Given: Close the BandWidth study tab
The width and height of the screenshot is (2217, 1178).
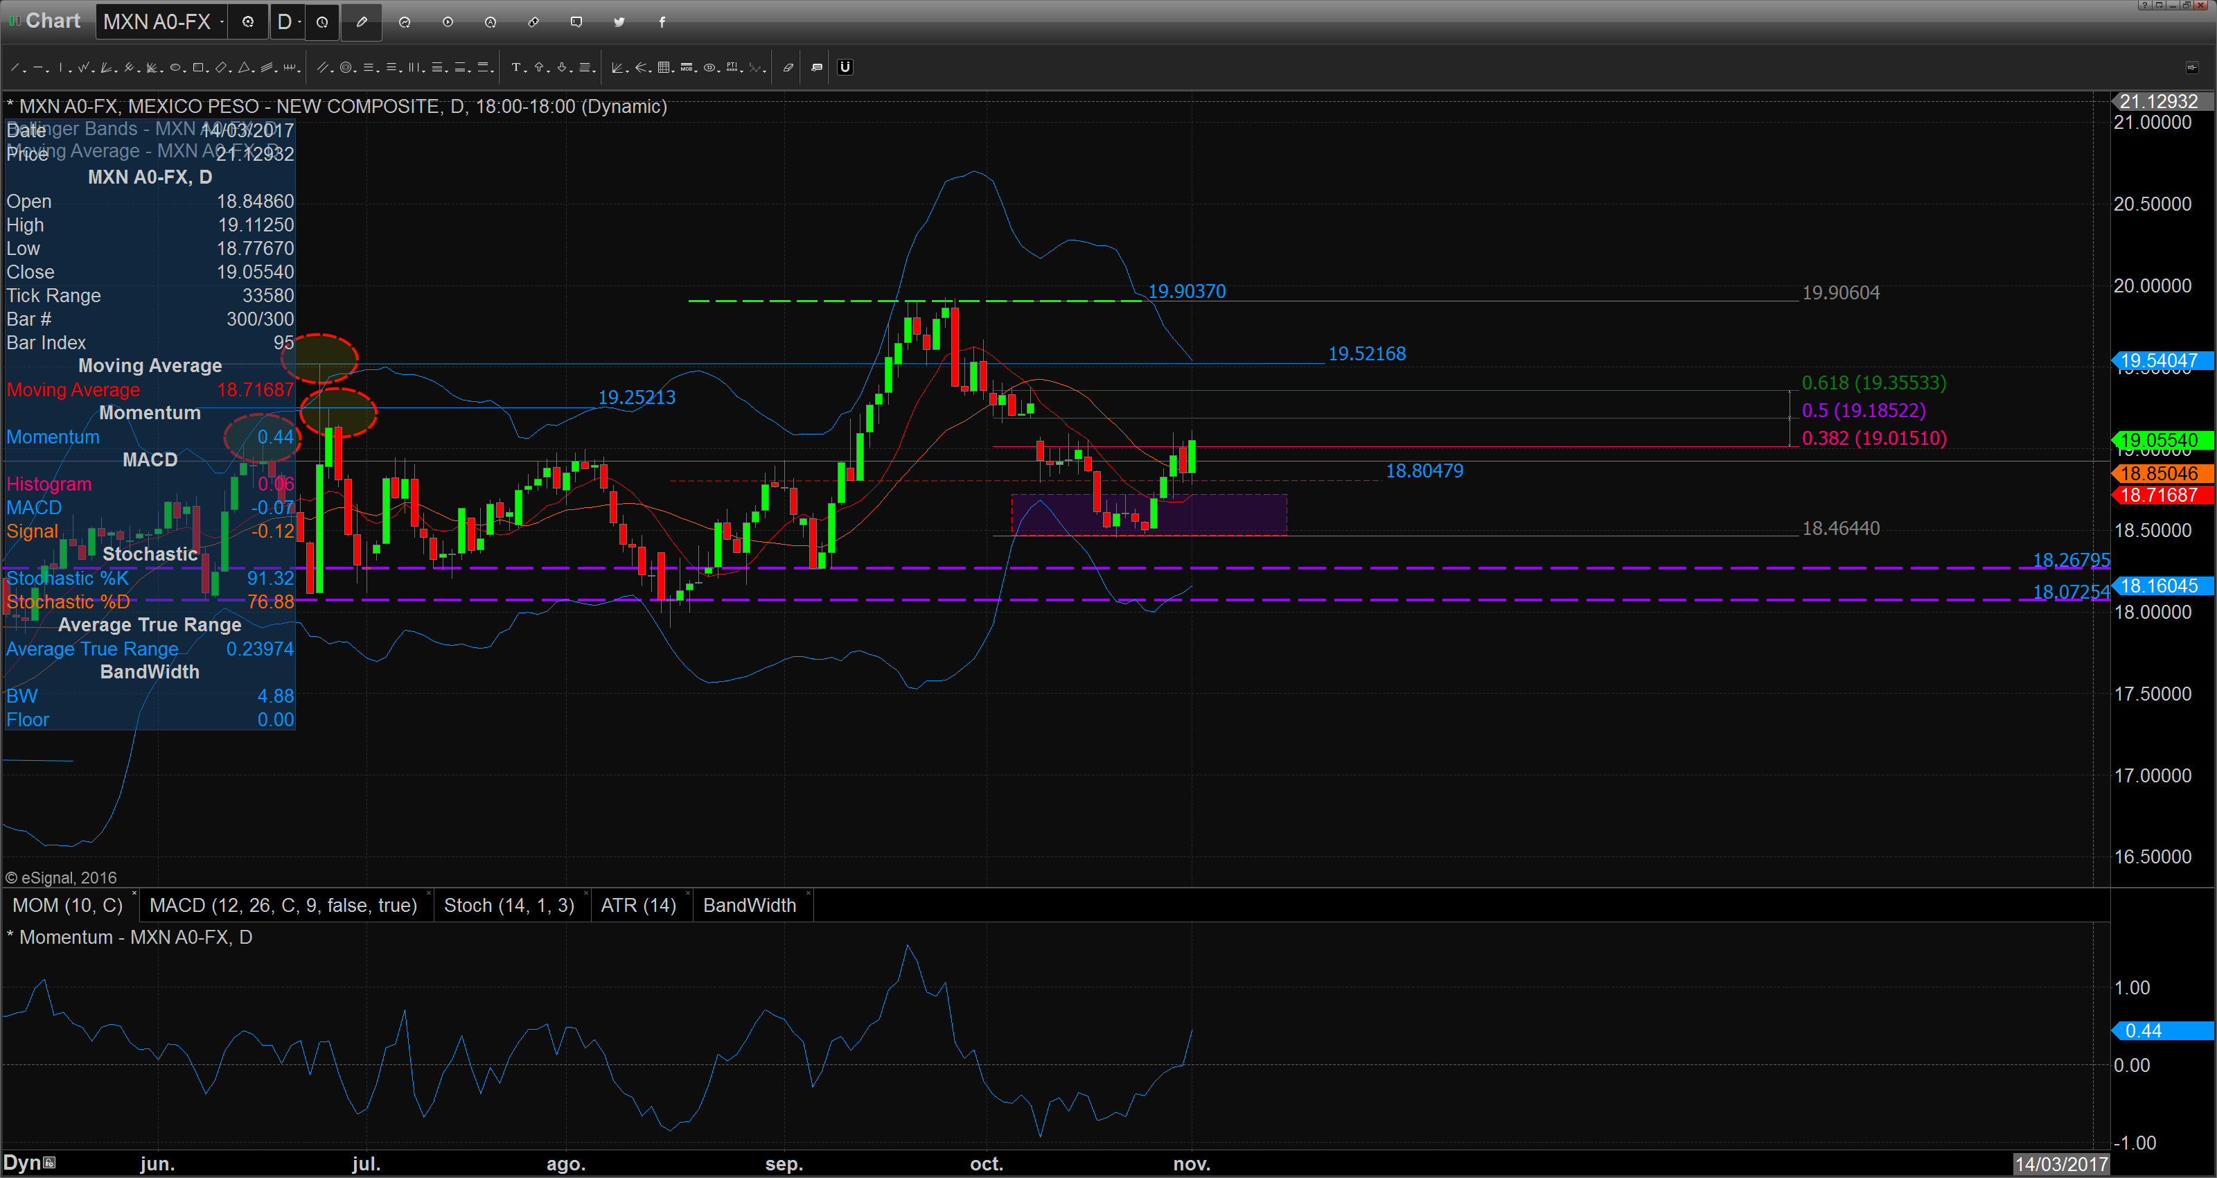Looking at the screenshot, I should [808, 892].
